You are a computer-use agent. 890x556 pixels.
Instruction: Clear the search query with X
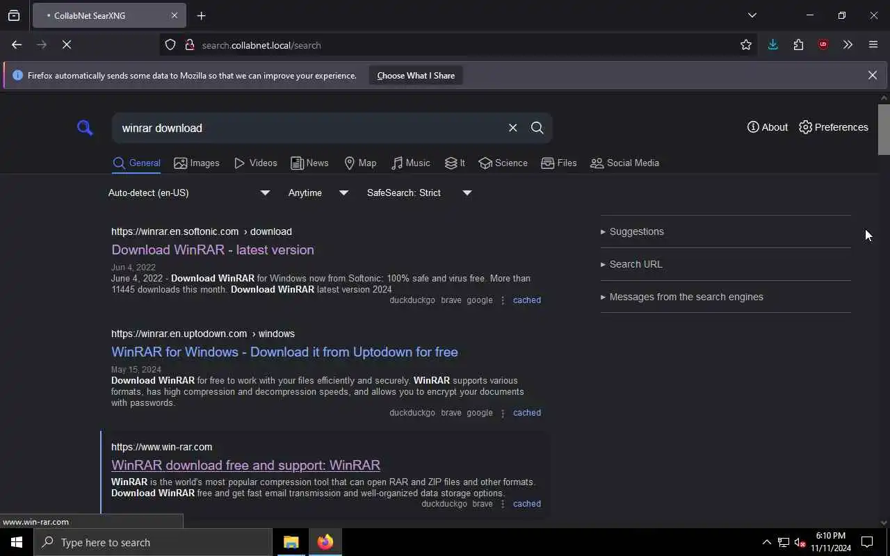pos(512,128)
